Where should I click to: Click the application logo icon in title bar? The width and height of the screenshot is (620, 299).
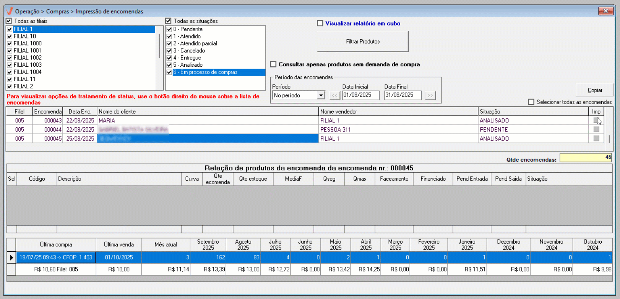pos(9,11)
